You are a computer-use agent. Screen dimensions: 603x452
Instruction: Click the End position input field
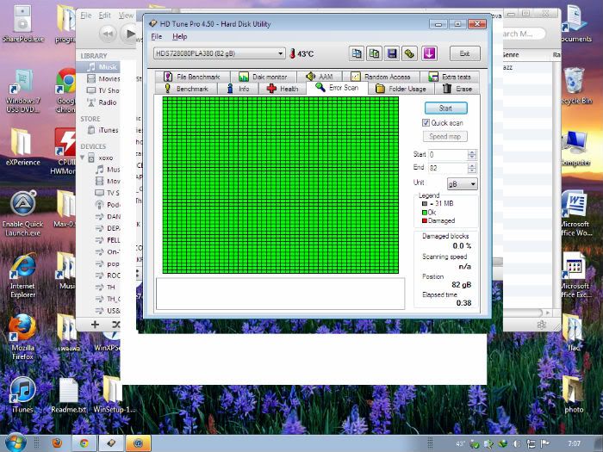[x=446, y=168]
